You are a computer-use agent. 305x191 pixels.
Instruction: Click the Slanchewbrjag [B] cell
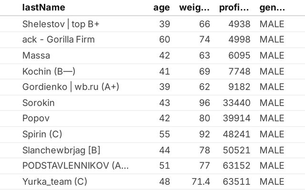(x=61, y=150)
